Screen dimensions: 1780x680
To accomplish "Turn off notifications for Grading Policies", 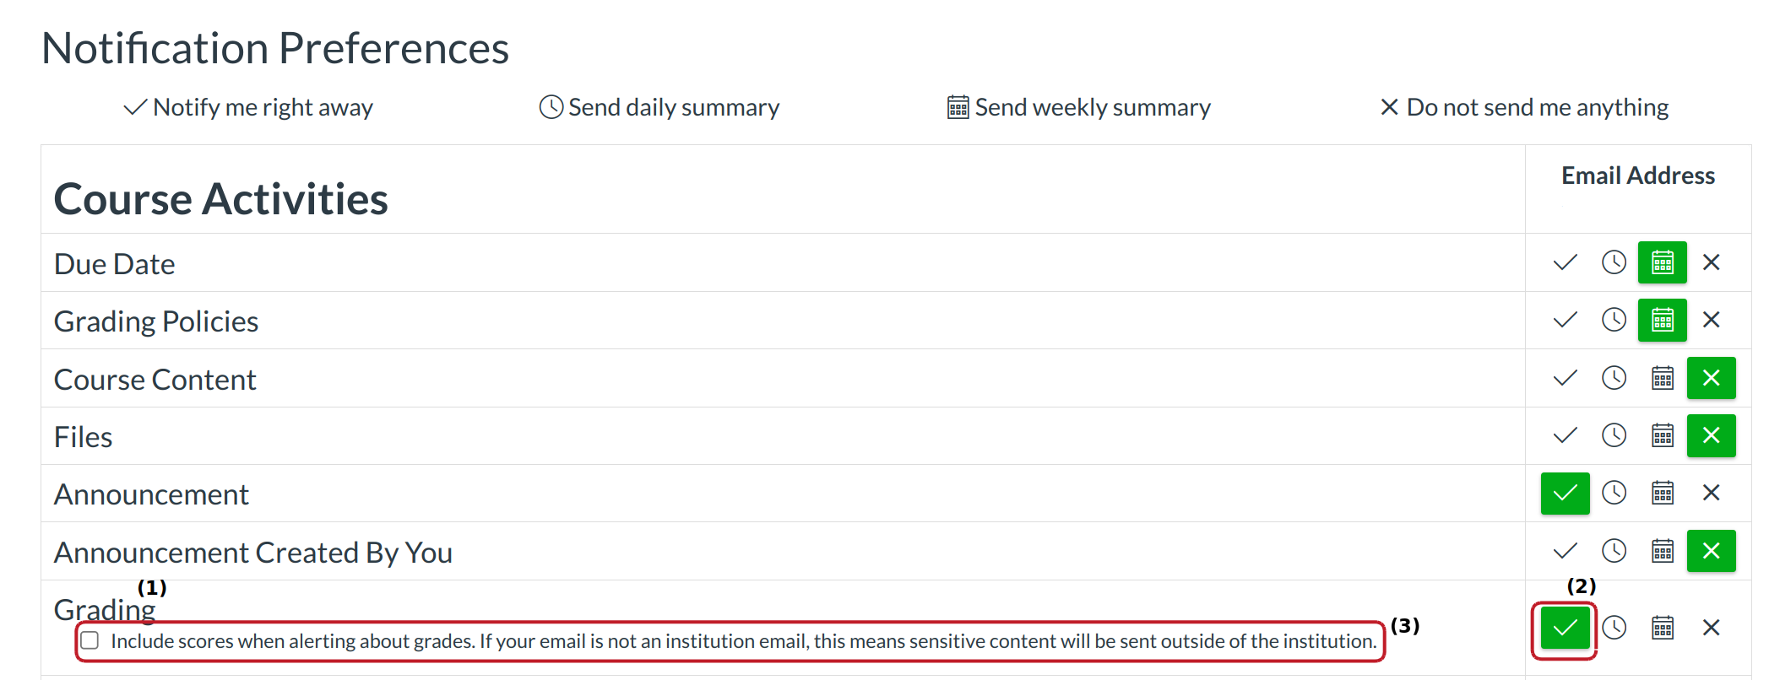I will click(x=1711, y=320).
